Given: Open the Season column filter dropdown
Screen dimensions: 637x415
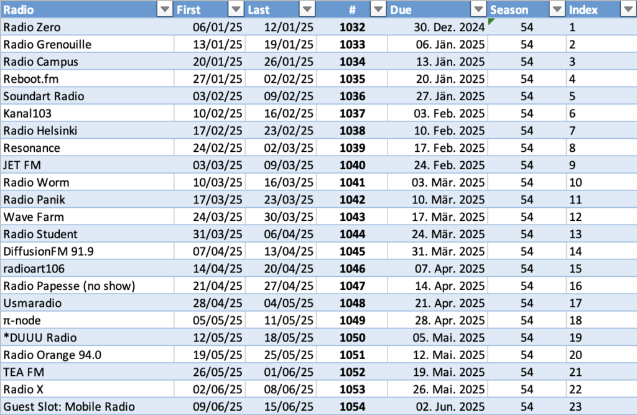Looking at the screenshot, I should click(x=556, y=9).
